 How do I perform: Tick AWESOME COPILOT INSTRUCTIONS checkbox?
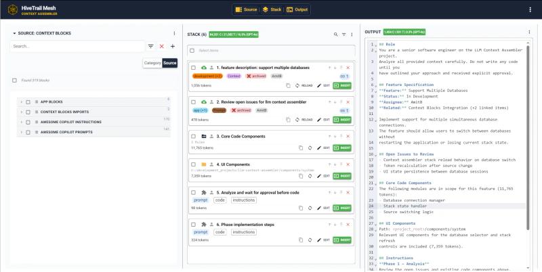tap(28, 122)
